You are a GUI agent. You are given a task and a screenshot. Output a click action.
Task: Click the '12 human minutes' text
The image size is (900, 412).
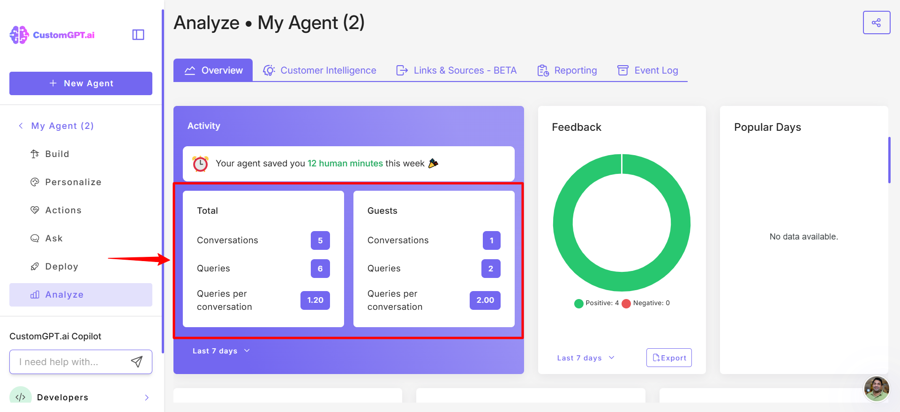coord(345,163)
